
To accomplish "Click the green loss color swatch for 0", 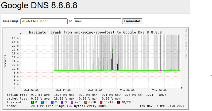I will 32,102.
